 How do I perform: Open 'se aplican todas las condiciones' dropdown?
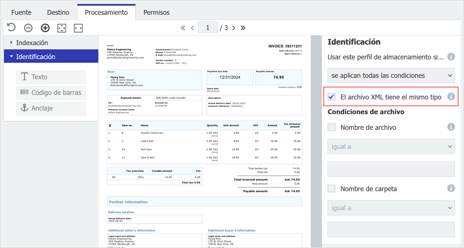(391, 76)
